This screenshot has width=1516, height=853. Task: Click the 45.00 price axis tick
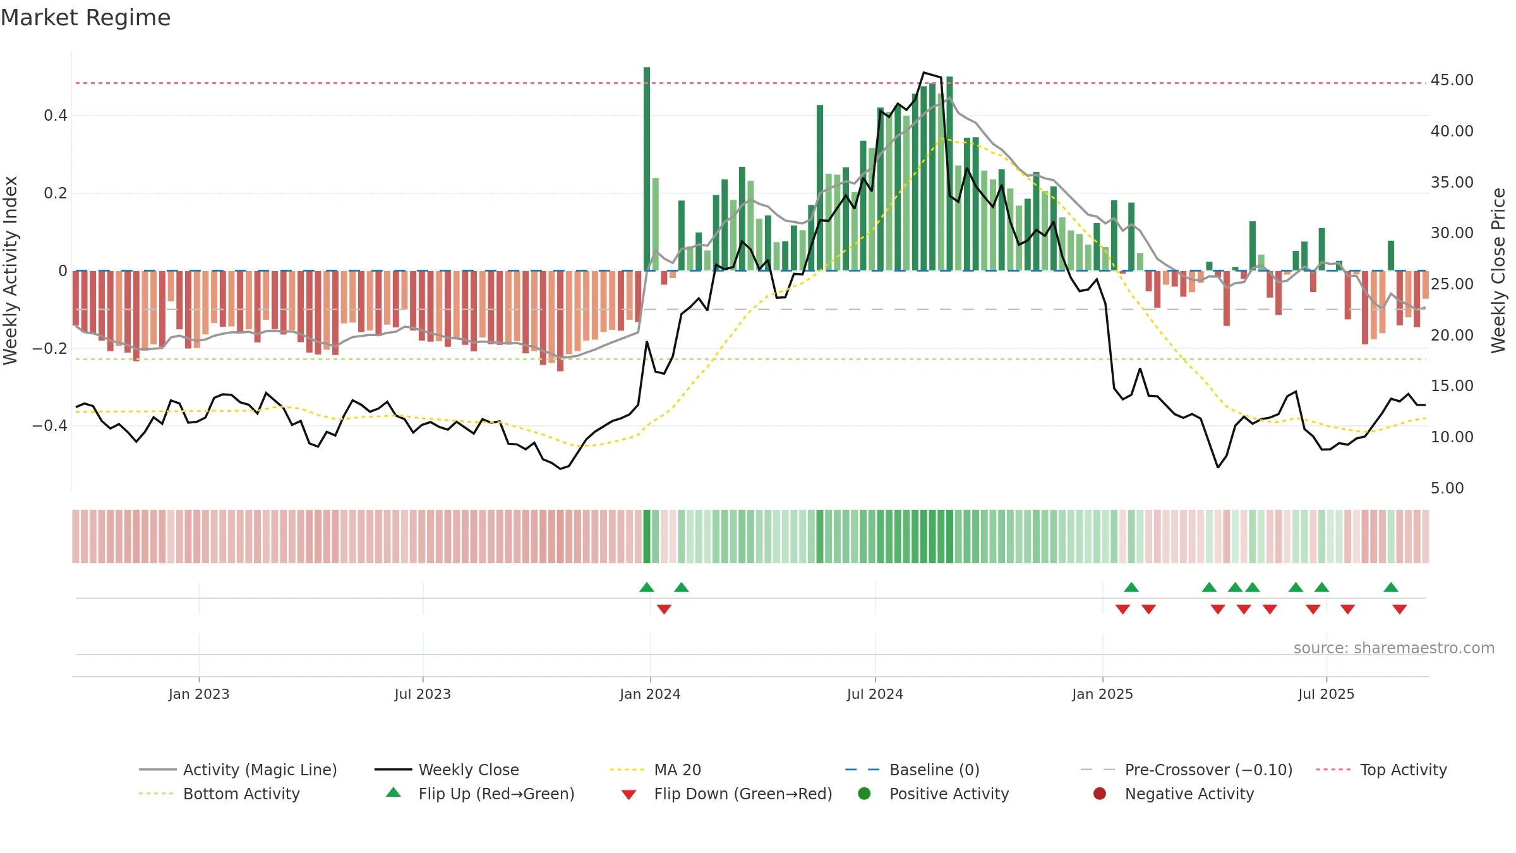coord(1452,80)
